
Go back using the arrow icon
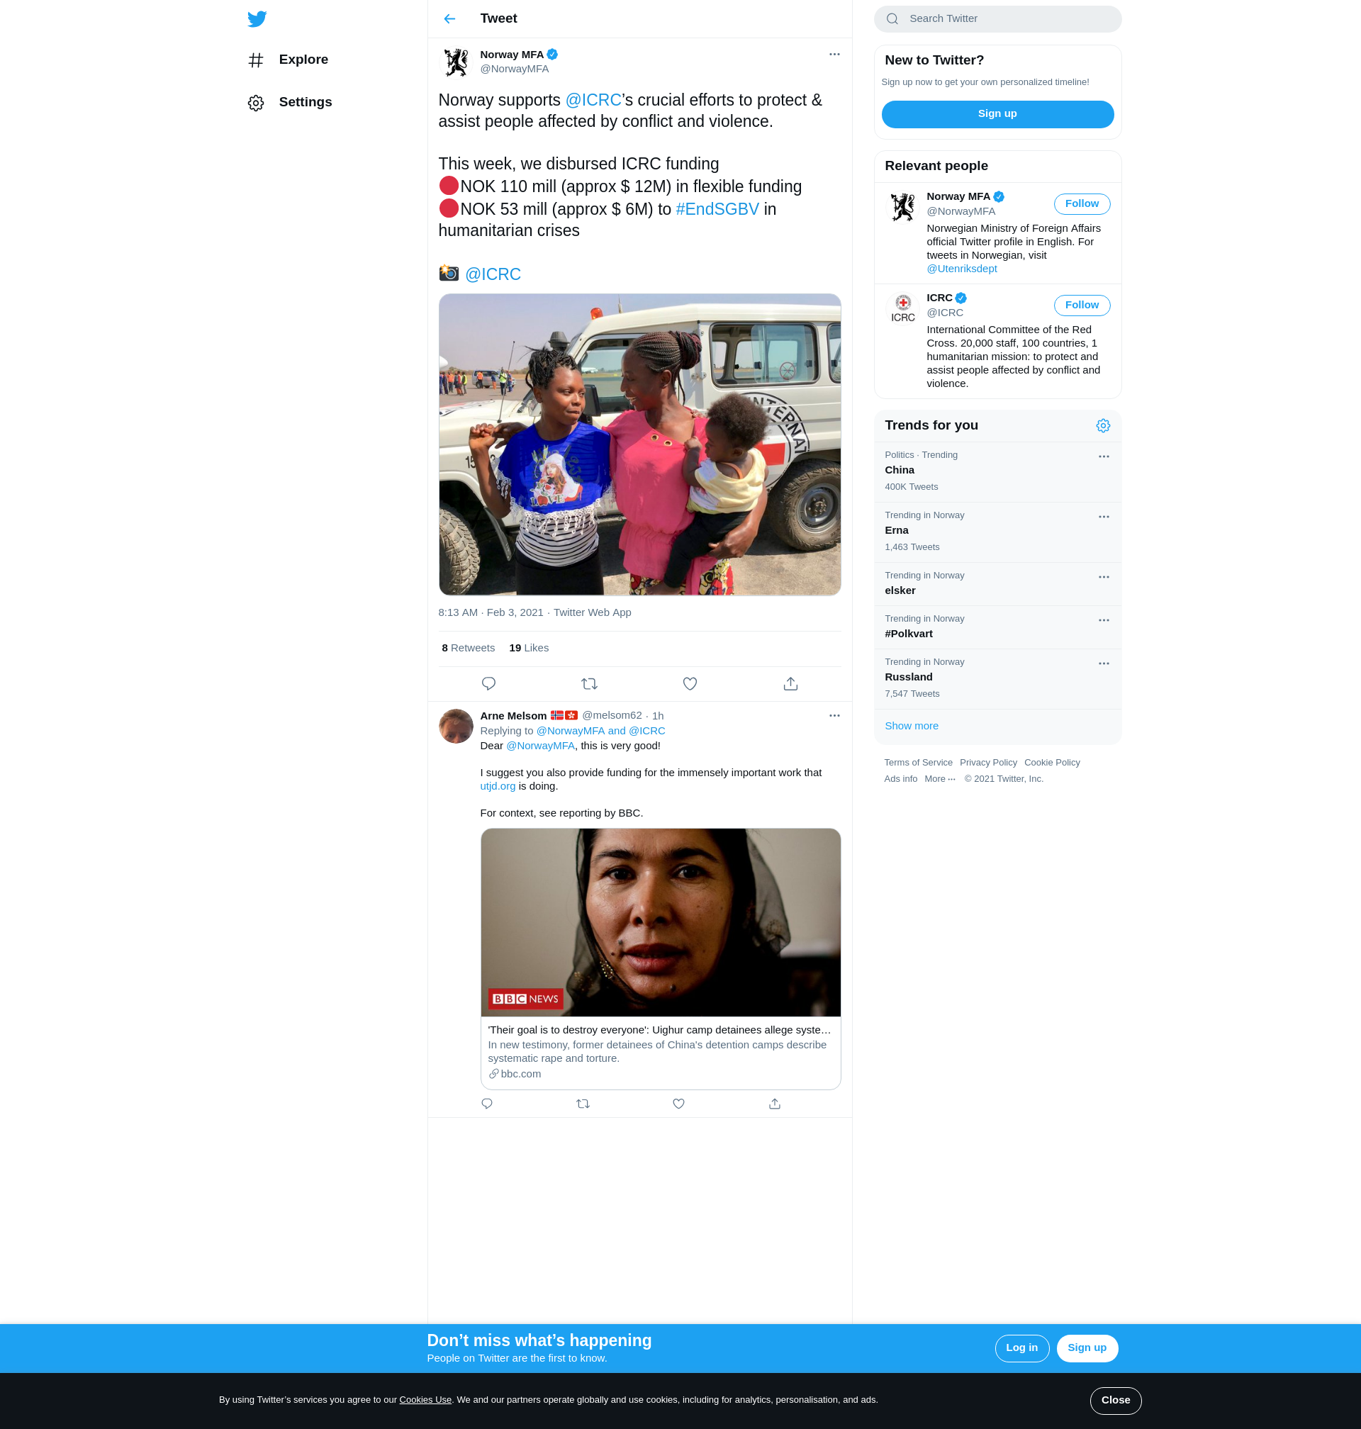450,19
